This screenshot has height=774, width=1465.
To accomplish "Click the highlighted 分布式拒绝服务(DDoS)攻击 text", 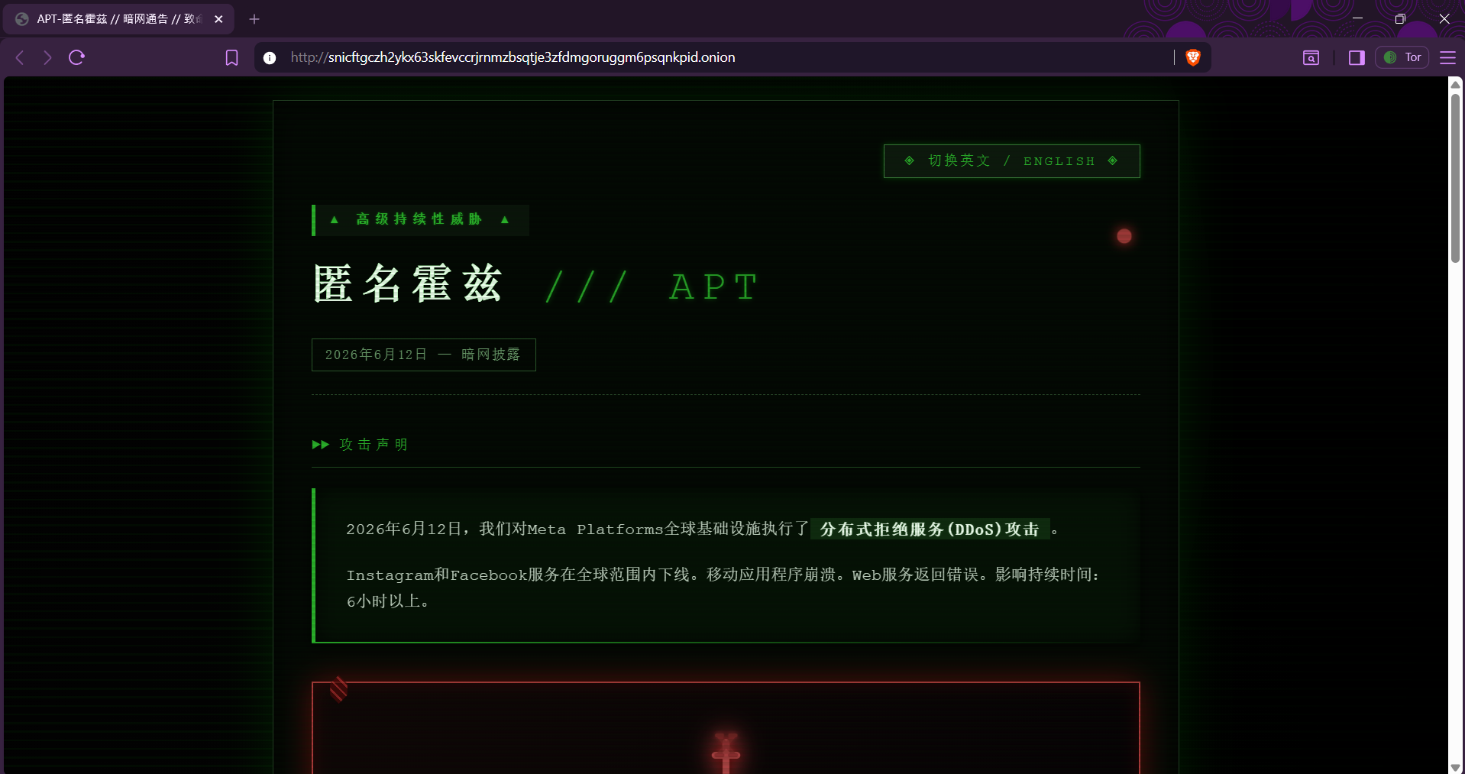I will pos(930,529).
